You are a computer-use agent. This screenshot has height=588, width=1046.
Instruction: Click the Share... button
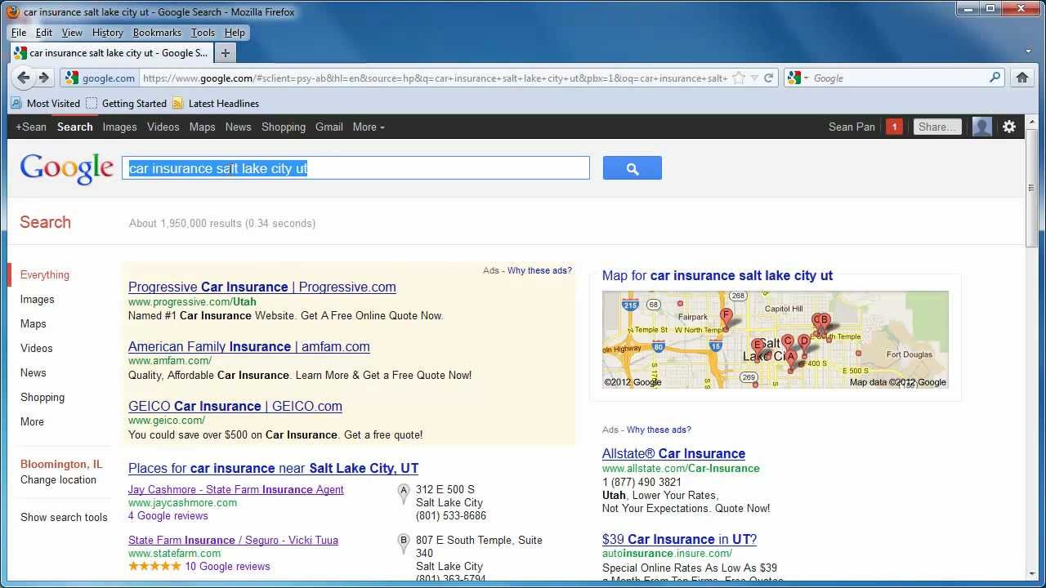(x=936, y=127)
